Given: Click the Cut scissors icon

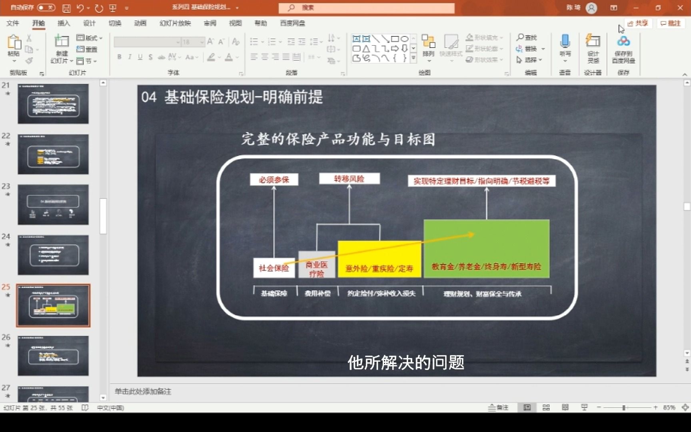Looking at the screenshot, I should tap(29, 38).
